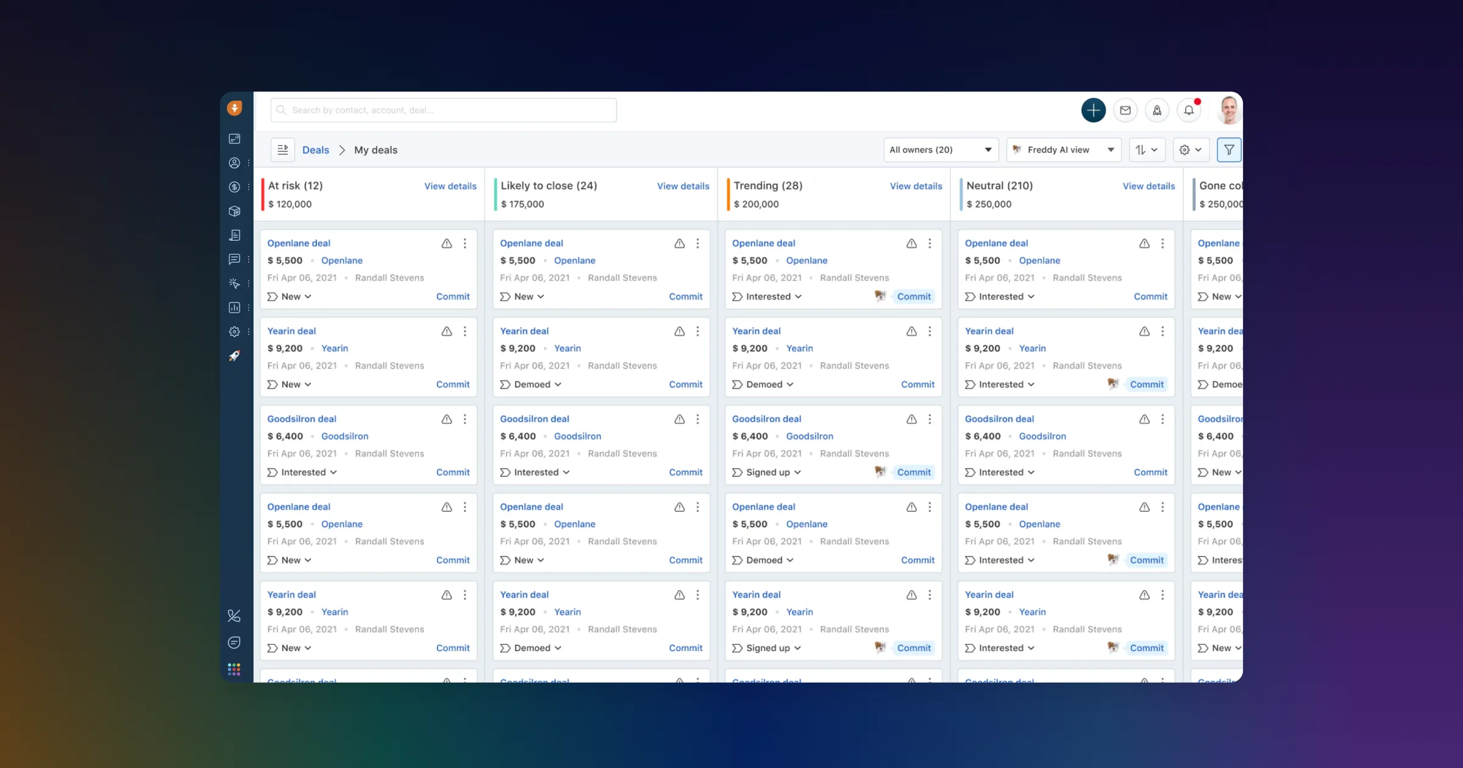View details of the At risk column
Image resolution: width=1463 pixels, height=768 pixels.
tap(450, 186)
